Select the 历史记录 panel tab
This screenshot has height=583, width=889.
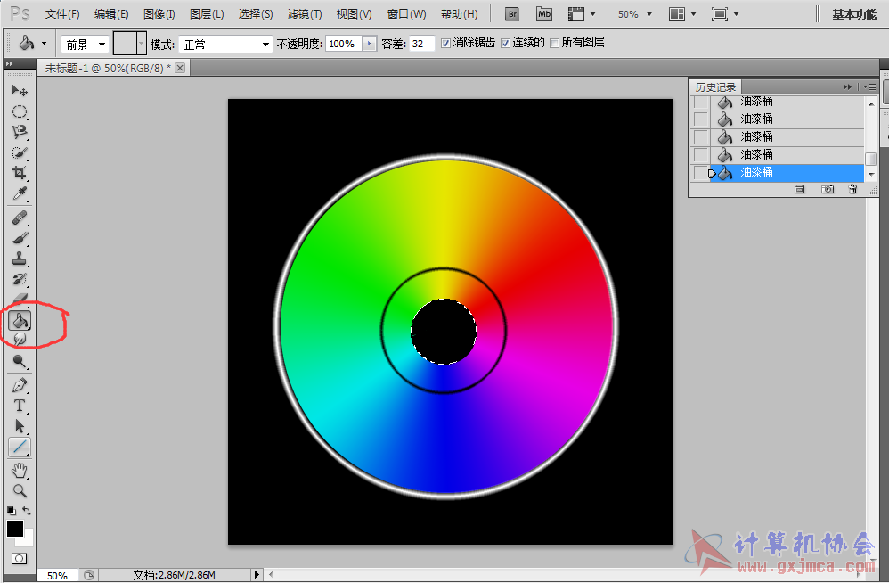715,86
